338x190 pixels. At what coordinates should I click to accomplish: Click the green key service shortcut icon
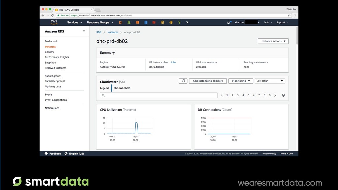click(179, 22)
